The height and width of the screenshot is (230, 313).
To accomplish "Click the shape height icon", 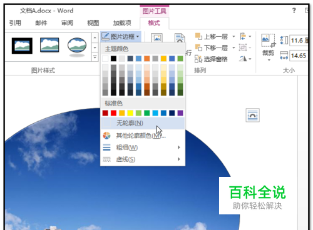I will pyautogui.click(x=284, y=41).
